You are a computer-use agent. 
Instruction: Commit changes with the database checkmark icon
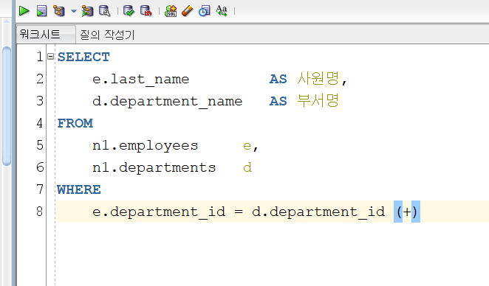point(129,11)
